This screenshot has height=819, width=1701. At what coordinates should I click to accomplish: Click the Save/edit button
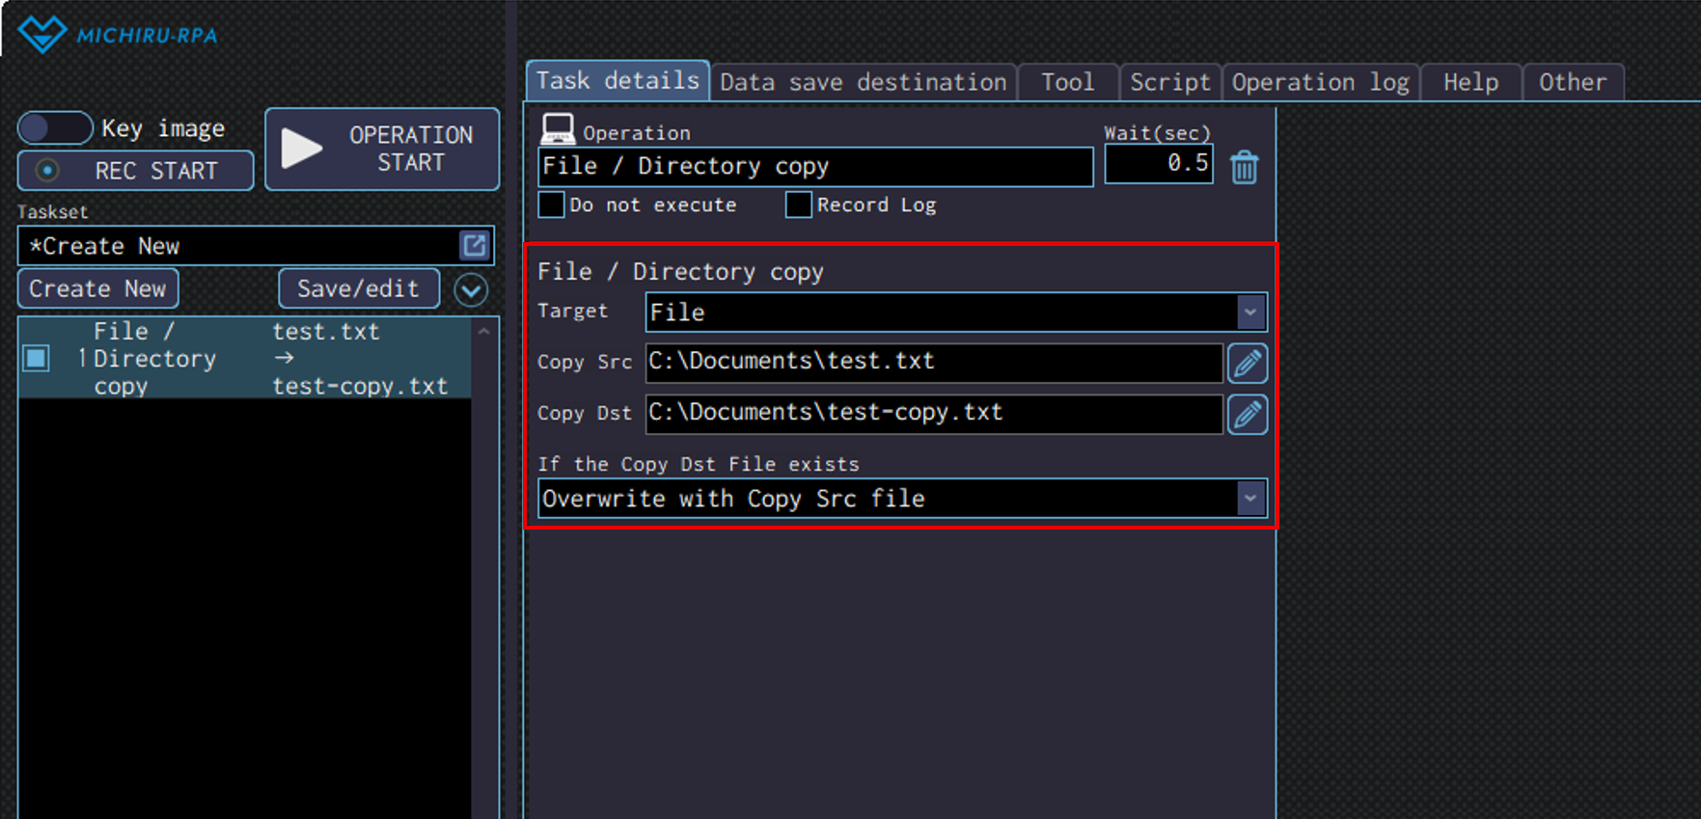click(358, 289)
